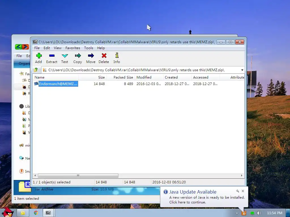Select Favorites star in Explorer sidebar

pyautogui.click(x=22, y=74)
